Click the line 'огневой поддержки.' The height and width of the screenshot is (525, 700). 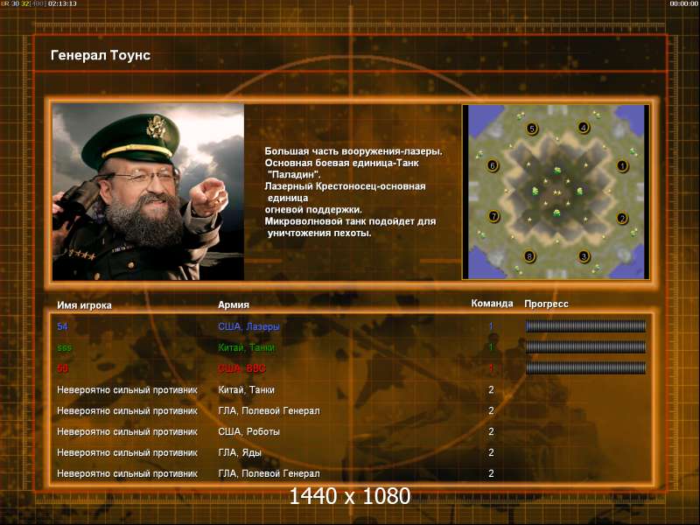[313, 209]
